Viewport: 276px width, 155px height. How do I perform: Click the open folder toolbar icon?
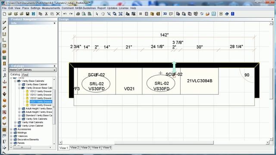[10, 14]
